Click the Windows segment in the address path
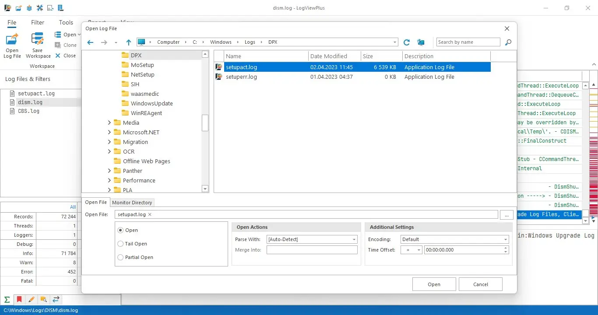The width and height of the screenshot is (598, 315). pos(221,42)
